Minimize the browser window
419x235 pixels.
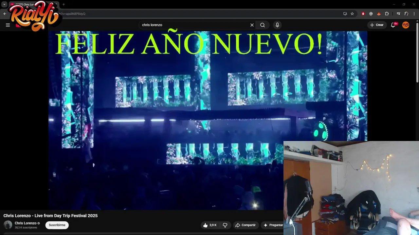tap(394, 4)
